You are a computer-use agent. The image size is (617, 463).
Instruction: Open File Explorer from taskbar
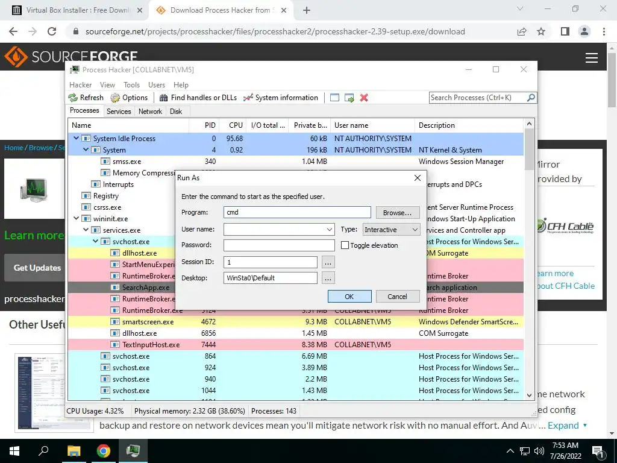click(x=74, y=451)
